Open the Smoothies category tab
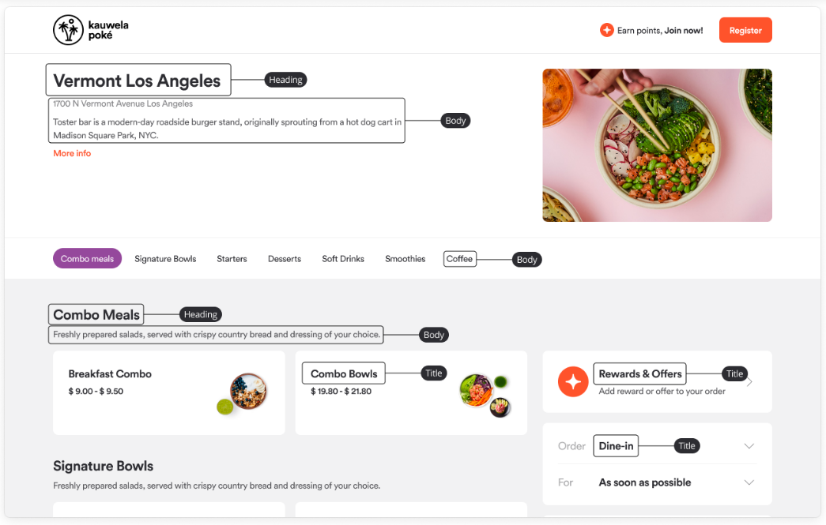The height and width of the screenshot is (525, 826). [405, 259]
